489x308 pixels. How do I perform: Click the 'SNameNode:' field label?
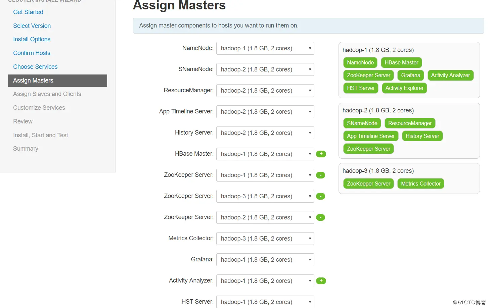pos(196,69)
